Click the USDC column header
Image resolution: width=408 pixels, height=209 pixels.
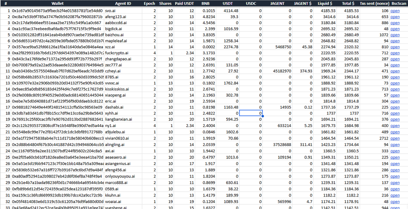click(x=251, y=3)
